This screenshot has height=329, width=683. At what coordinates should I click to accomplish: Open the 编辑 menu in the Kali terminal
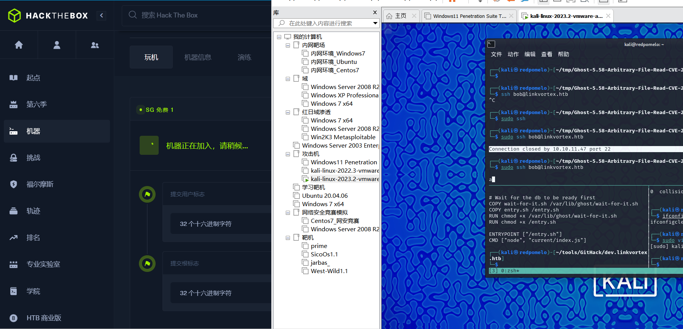tap(530, 54)
